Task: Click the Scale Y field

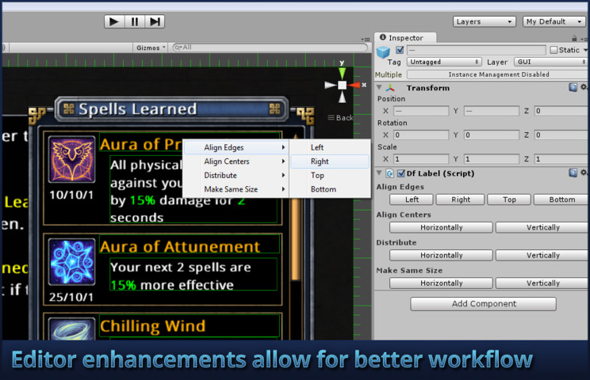Action: pos(492,159)
